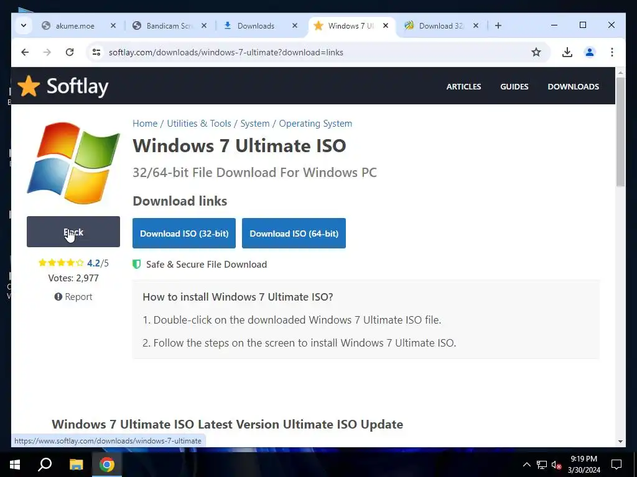Click the Back button under the logo

coord(73,232)
